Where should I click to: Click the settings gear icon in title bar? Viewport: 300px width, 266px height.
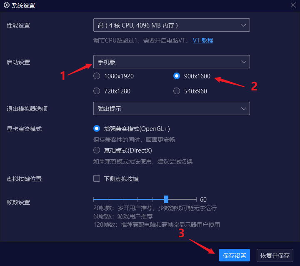click(x=7, y=5)
